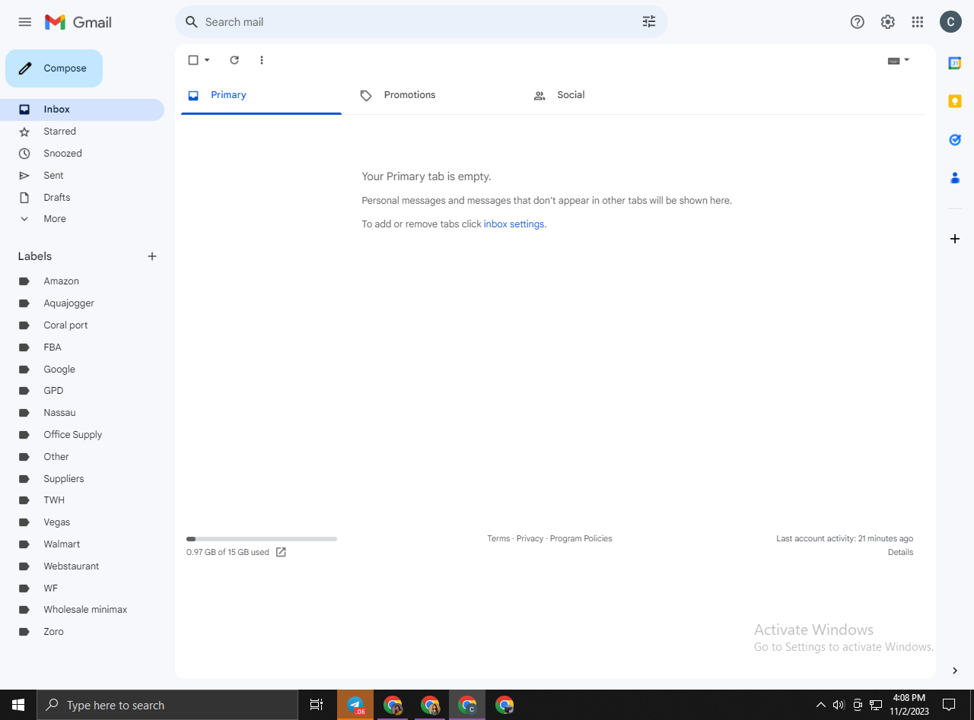This screenshot has width=974, height=720.
Task: Open Google apps grid
Action: click(x=918, y=22)
